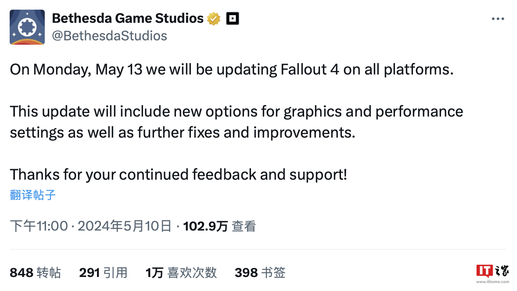Click the 398 书签 bookmarks count
Viewport: 517px width, 291px height.
click(260, 273)
